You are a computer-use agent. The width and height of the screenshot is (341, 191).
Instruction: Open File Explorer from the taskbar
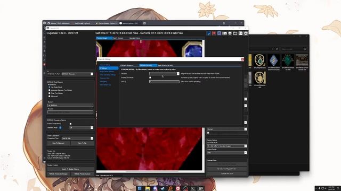(x=148, y=188)
